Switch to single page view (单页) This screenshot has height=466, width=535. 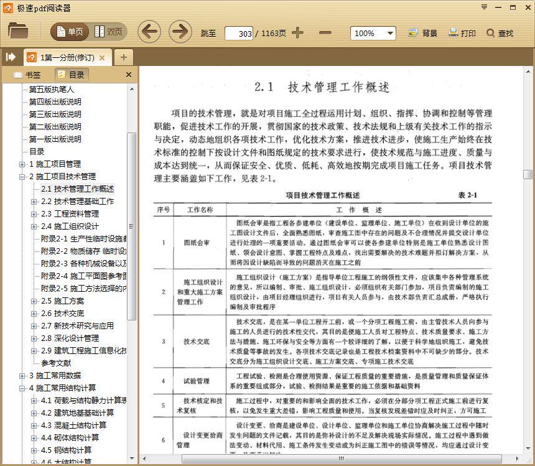coord(70,32)
